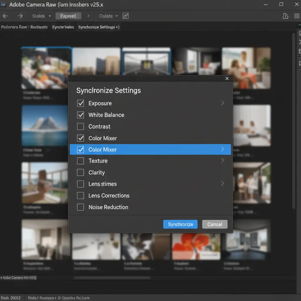This screenshot has width=301, height=301.
Task: Click the Adobe Camera Raw app icon in title bar
Action: [3, 4]
